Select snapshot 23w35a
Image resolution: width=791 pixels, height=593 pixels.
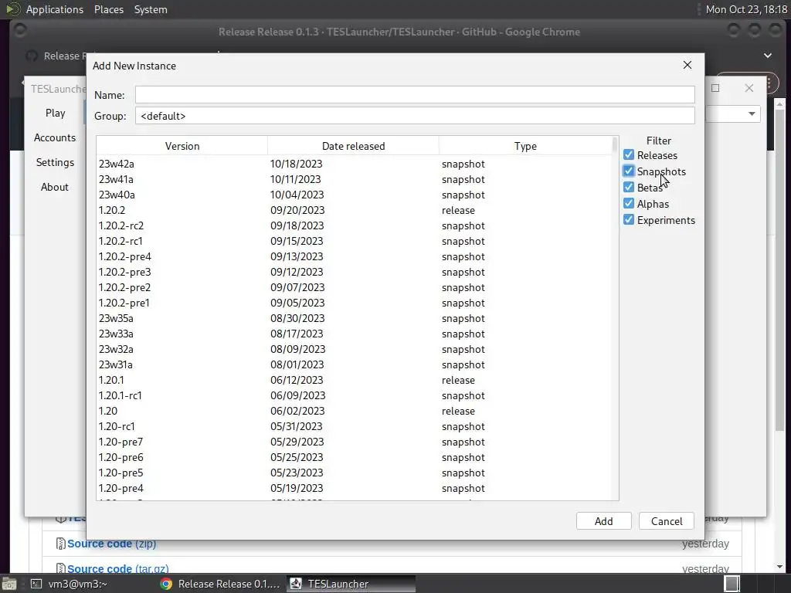click(x=354, y=318)
